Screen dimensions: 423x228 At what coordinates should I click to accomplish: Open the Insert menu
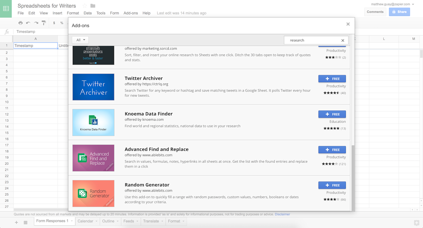point(57,13)
